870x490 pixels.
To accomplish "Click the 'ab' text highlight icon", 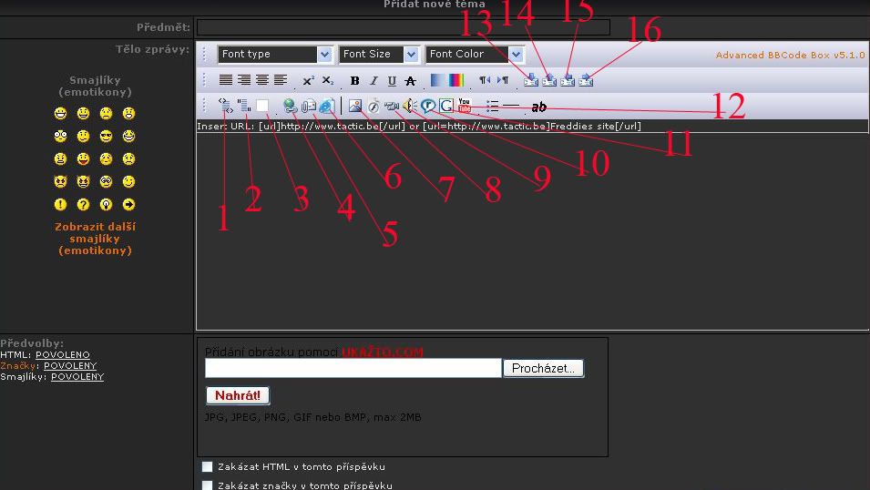I will pos(538,107).
